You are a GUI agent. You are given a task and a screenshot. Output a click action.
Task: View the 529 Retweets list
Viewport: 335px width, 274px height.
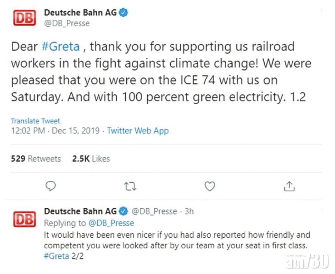36,158
